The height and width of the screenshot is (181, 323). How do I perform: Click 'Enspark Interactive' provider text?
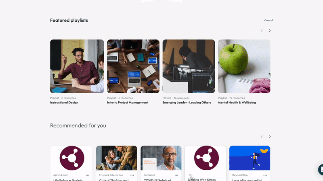[111, 175]
